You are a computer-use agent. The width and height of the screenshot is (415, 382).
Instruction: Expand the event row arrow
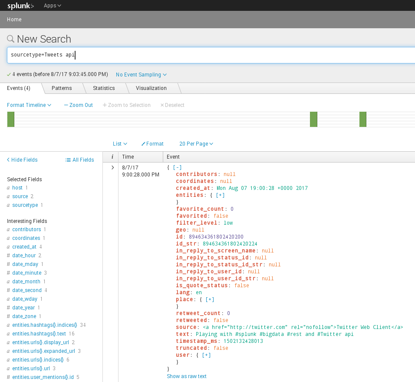(x=112, y=168)
